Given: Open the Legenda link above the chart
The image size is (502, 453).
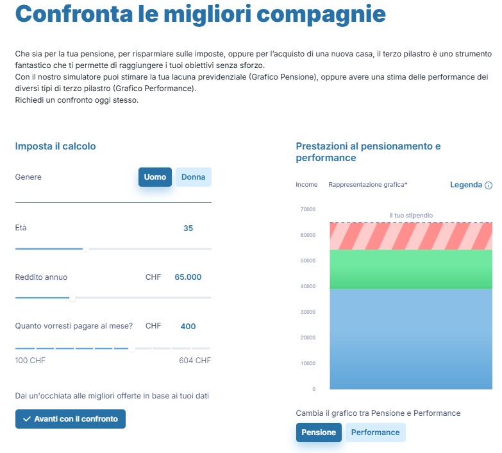Looking at the screenshot, I should [x=466, y=185].
